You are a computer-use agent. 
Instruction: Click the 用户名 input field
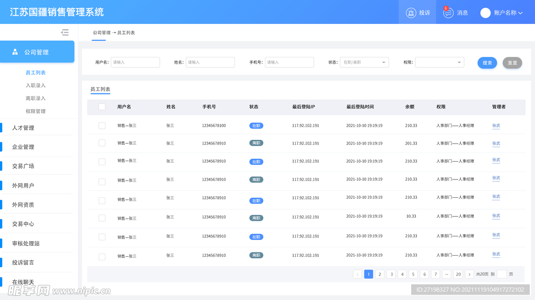click(135, 63)
